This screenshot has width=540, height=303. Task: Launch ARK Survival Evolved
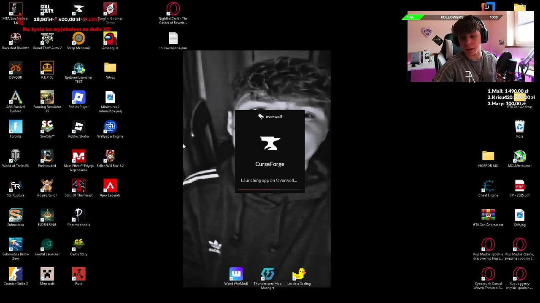pos(16,102)
